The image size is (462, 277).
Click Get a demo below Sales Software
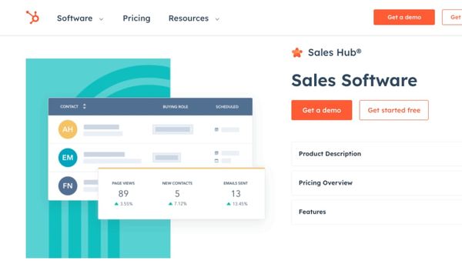321,110
